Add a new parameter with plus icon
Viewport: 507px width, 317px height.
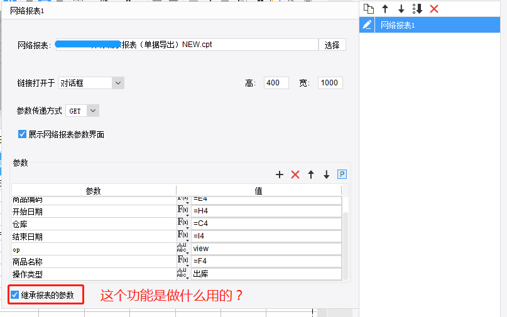pos(280,175)
